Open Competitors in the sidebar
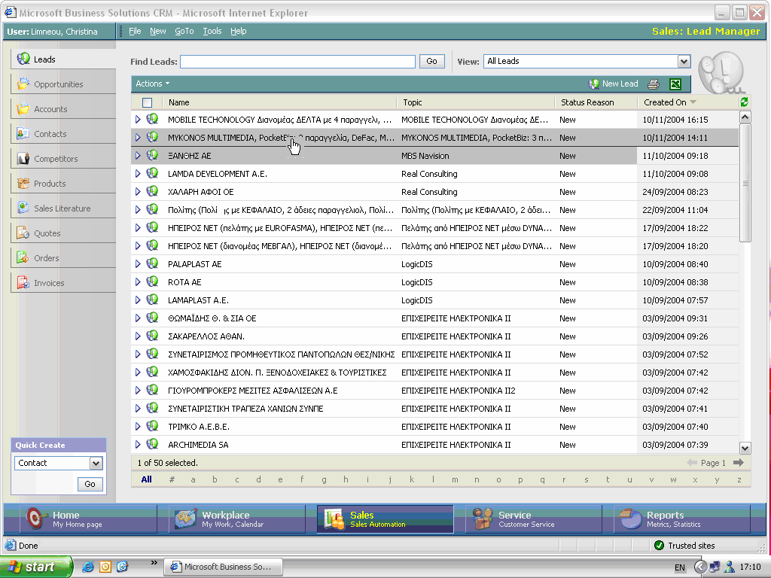The width and height of the screenshot is (771, 578). (63, 159)
